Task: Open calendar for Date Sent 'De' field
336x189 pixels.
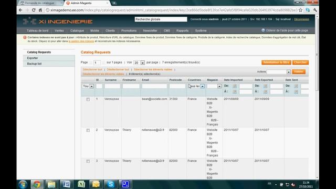Action: click(x=296, y=86)
